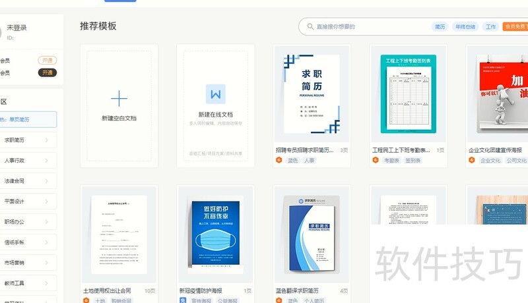Click the 企业文化 tag
The width and height of the screenshot is (528, 303).
[x=490, y=160]
